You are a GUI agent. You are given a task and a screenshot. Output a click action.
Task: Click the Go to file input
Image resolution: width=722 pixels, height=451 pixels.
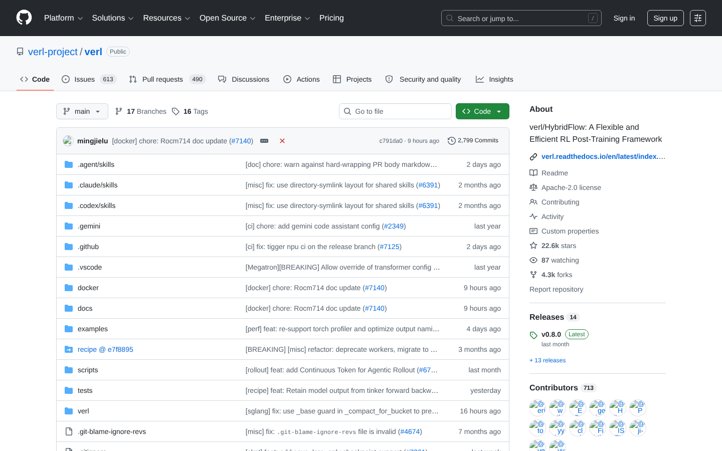[395, 111]
